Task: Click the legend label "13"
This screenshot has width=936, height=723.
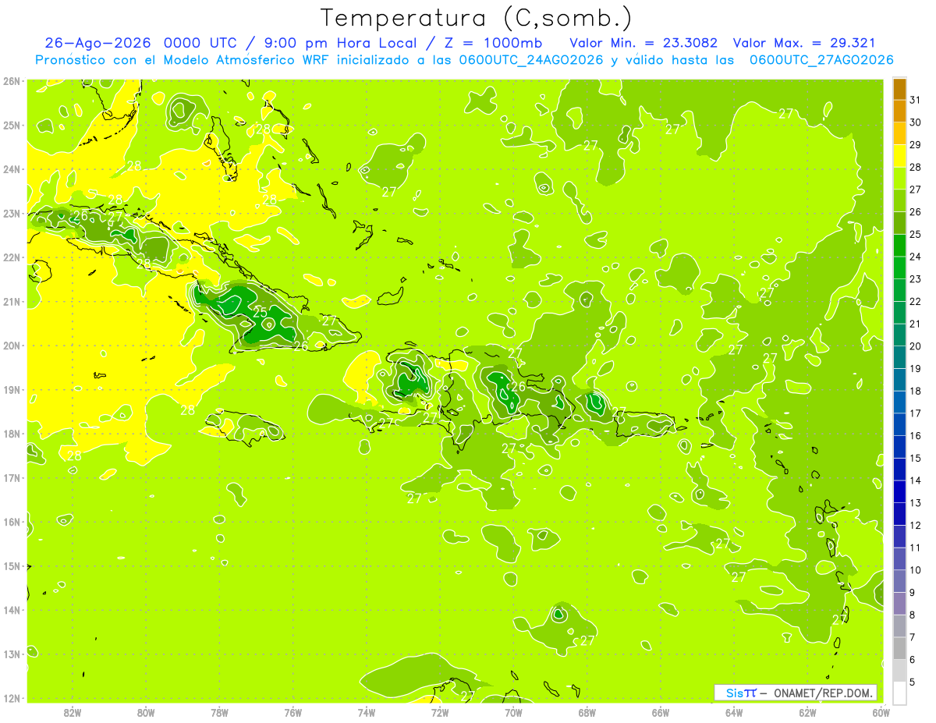Action: click(915, 503)
